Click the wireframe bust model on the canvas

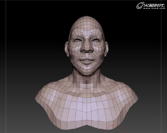tap(87, 73)
